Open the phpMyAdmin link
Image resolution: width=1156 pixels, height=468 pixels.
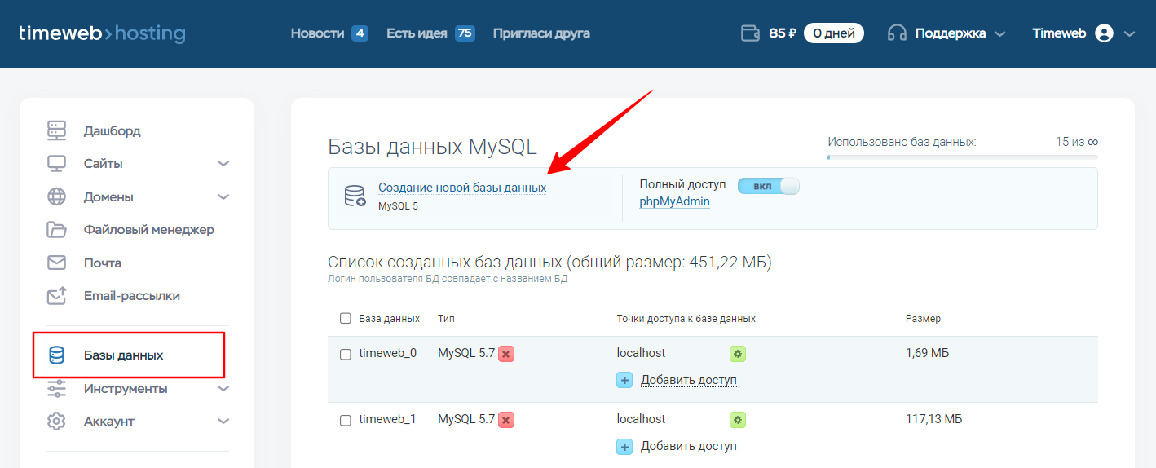click(674, 201)
